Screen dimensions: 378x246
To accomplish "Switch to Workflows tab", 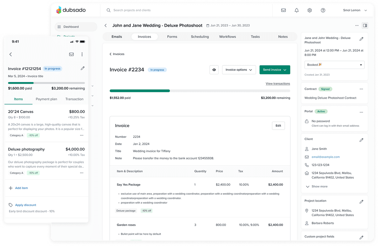I will (x=228, y=37).
